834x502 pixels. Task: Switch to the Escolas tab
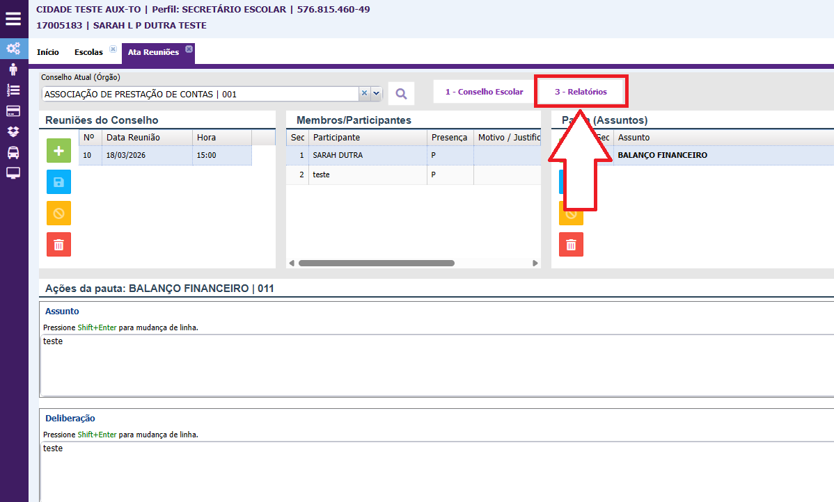[88, 52]
